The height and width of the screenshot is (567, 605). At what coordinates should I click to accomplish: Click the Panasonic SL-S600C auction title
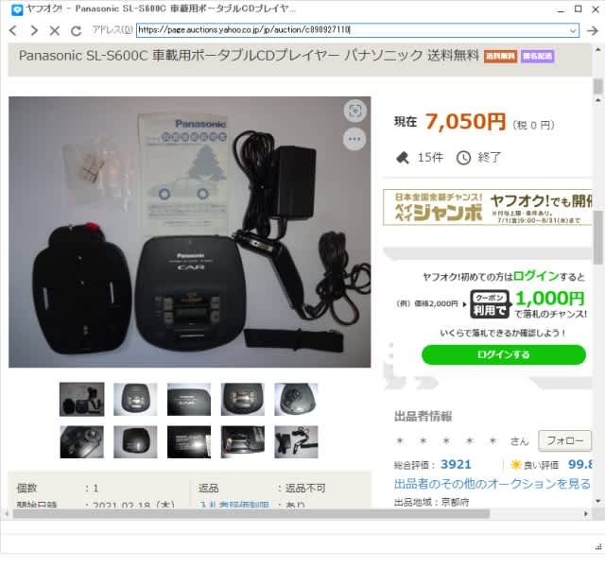point(249,56)
